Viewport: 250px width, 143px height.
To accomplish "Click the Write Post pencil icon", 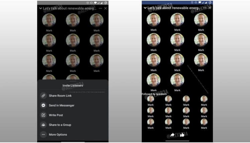I will tap(43, 115).
